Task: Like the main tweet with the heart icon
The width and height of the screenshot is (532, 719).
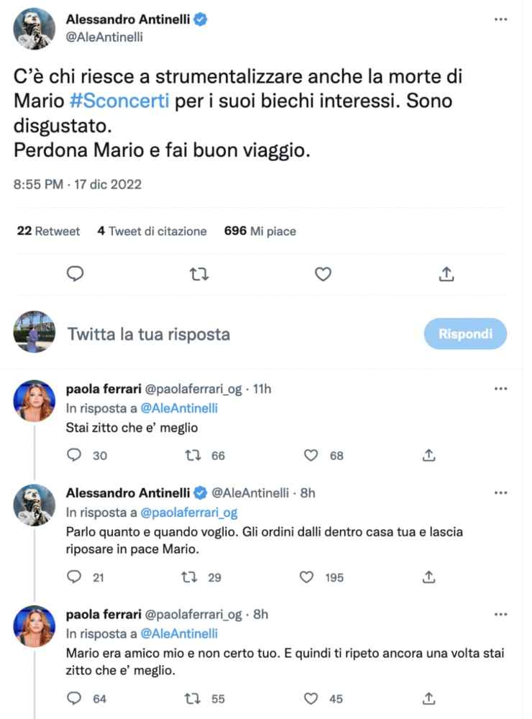Action: pyautogui.click(x=322, y=274)
